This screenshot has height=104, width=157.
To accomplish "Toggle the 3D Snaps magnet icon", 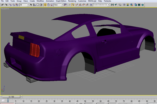I will (77, 5).
